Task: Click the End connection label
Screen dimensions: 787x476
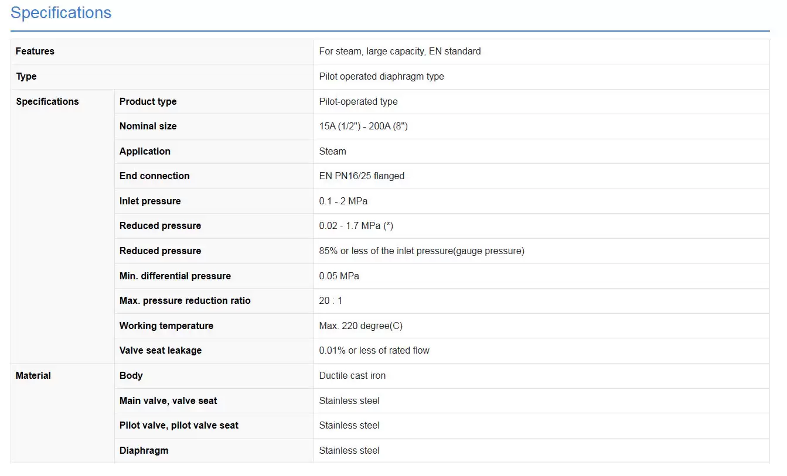Action: pos(155,176)
